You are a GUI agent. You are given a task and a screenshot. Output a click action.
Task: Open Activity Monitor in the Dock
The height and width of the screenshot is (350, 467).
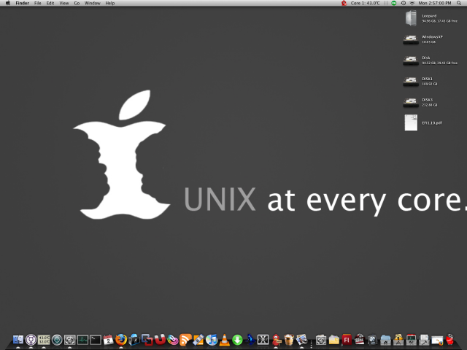pos(82,340)
